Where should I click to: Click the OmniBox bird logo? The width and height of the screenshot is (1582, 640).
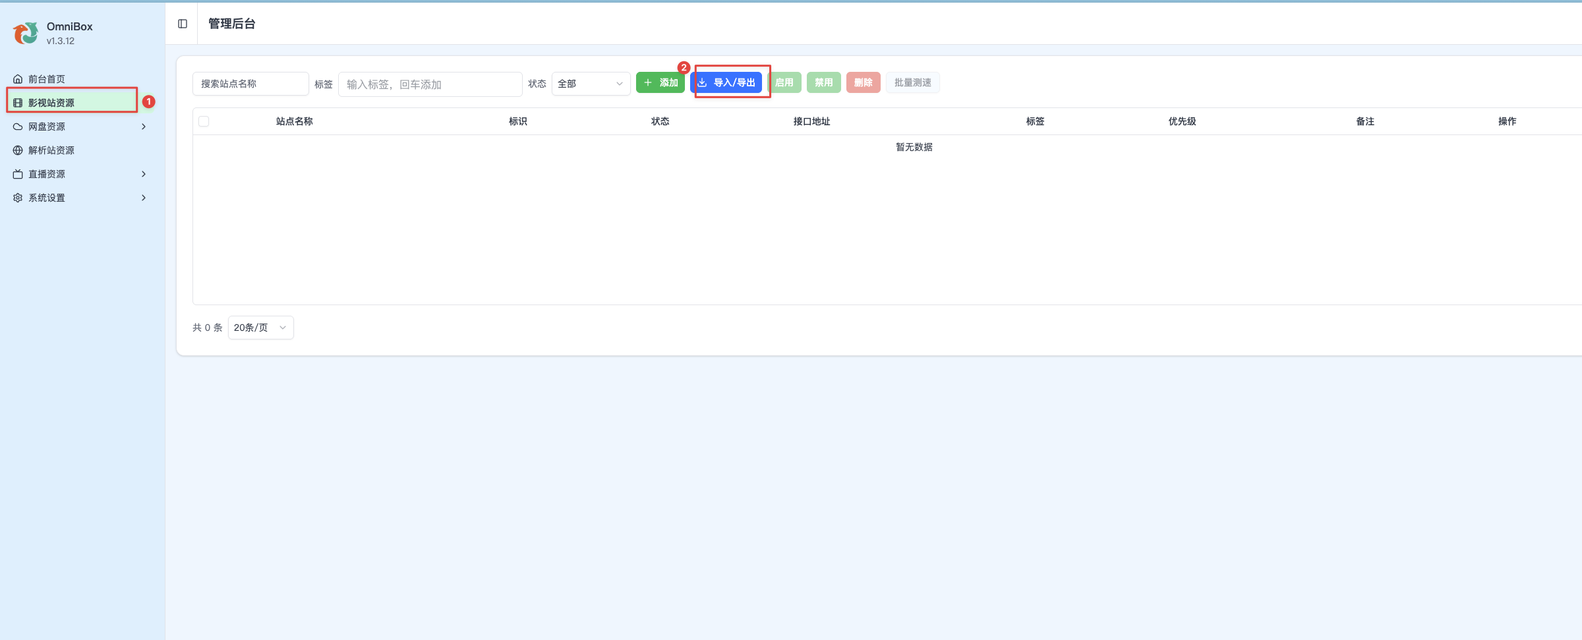[x=26, y=33]
